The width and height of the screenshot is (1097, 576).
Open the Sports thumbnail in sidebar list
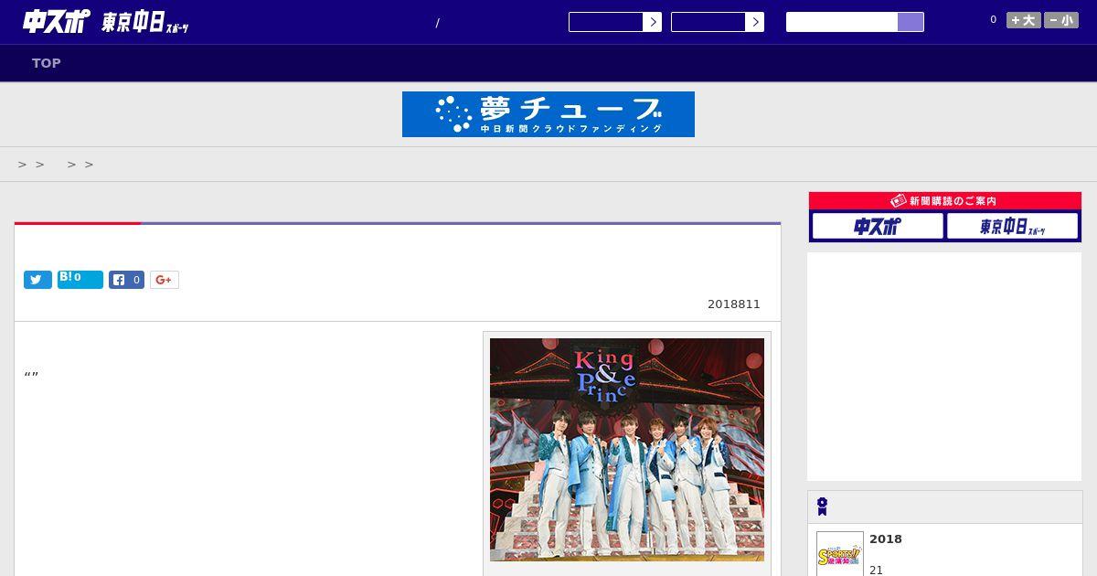tap(840, 553)
